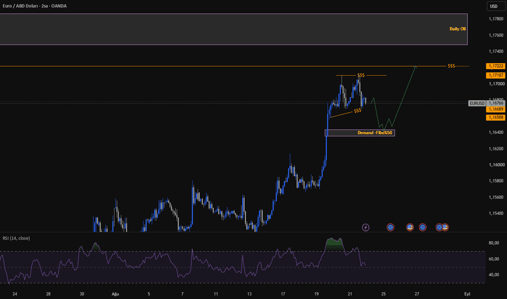This screenshot has width=507, height=299.
Task: Click the purple lightning bolt event icon
Action: [x=366, y=227]
